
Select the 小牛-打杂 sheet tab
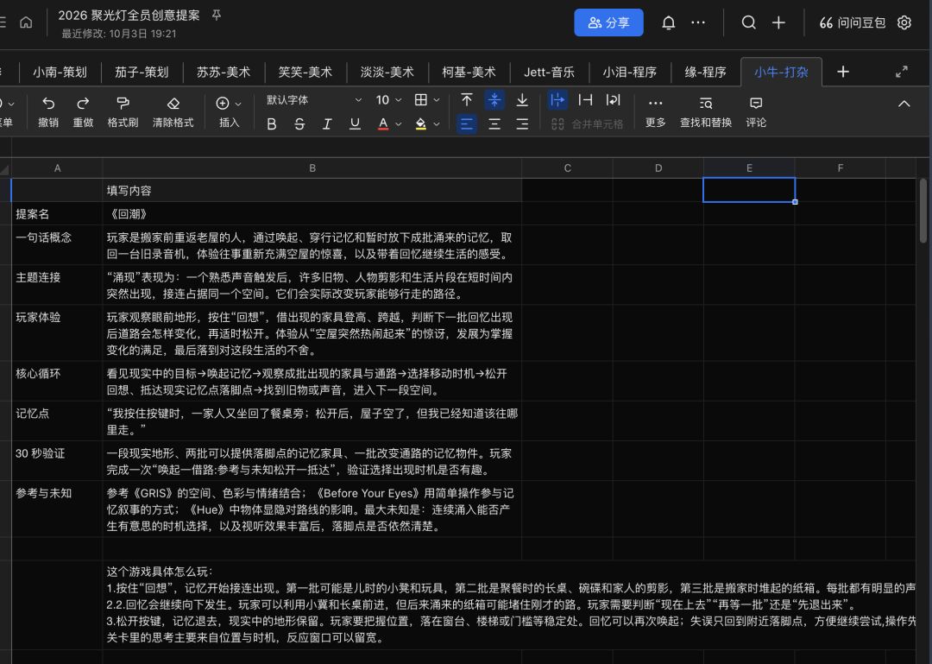[781, 72]
